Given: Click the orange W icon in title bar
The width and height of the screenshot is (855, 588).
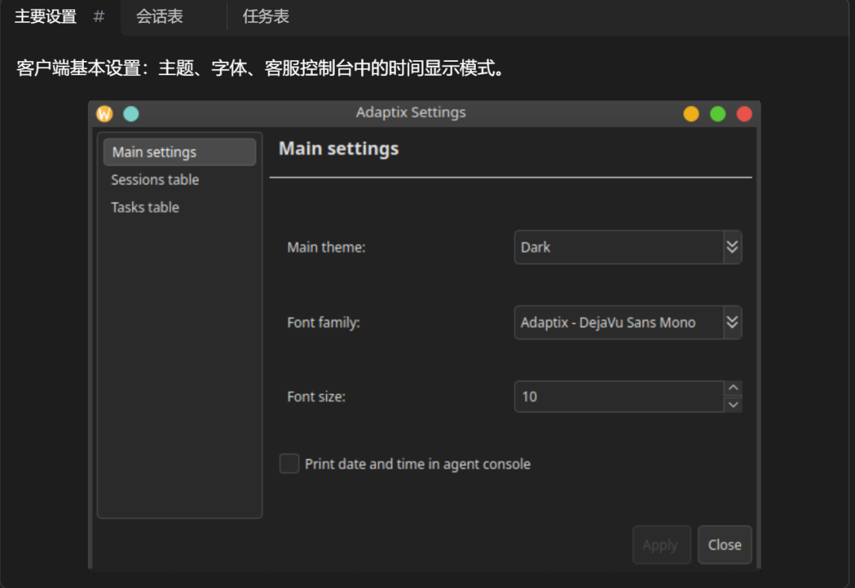Looking at the screenshot, I should [104, 114].
